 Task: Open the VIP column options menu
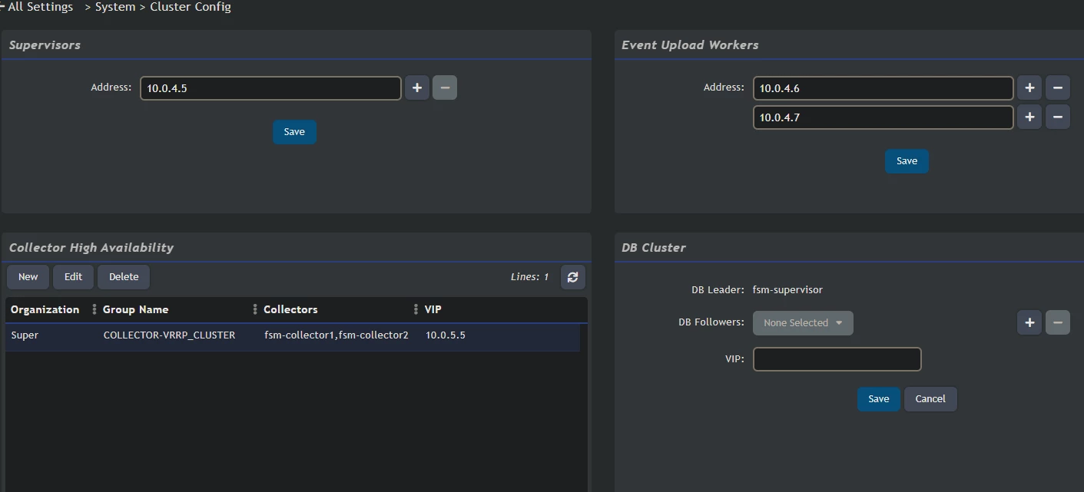(x=417, y=309)
